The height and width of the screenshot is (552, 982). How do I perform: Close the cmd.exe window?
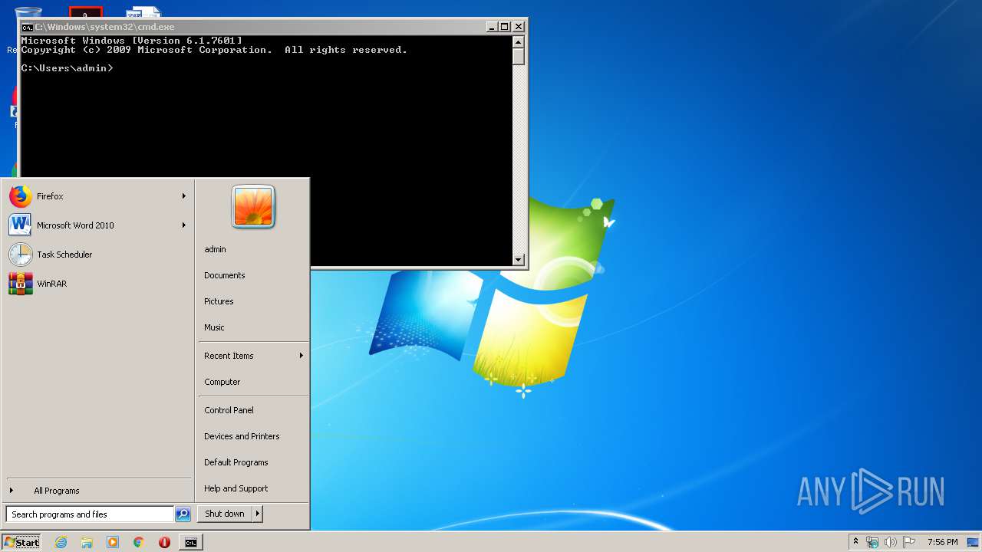518,26
